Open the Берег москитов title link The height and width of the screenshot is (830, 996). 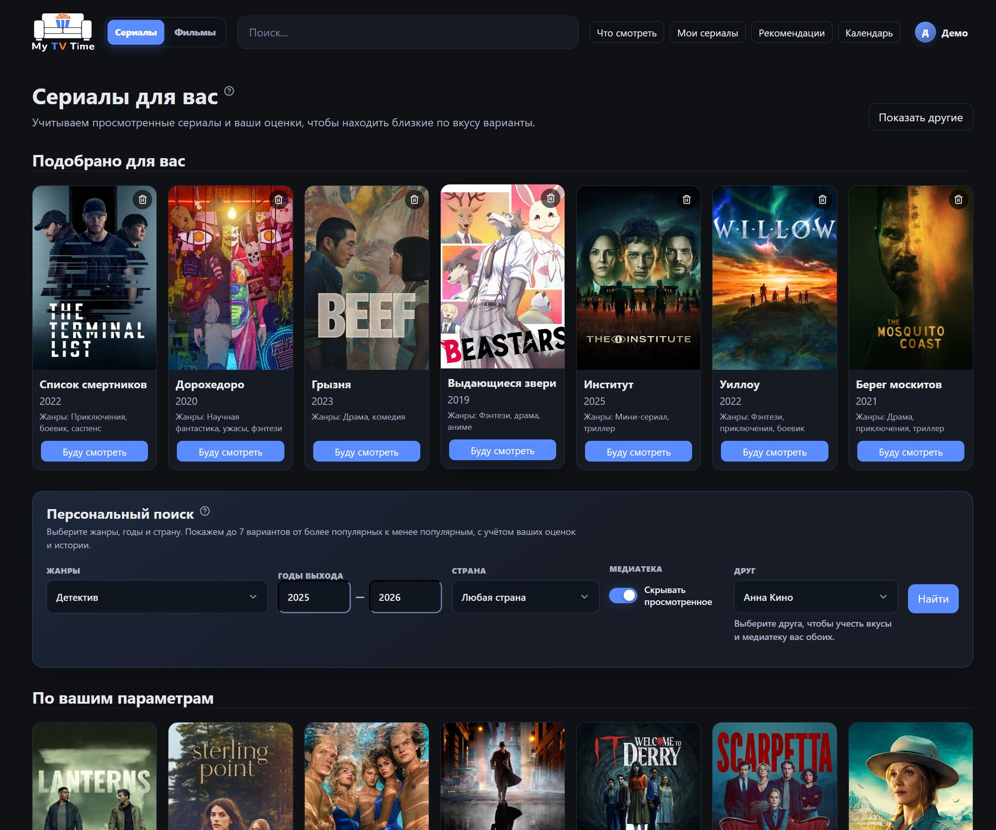tap(899, 385)
